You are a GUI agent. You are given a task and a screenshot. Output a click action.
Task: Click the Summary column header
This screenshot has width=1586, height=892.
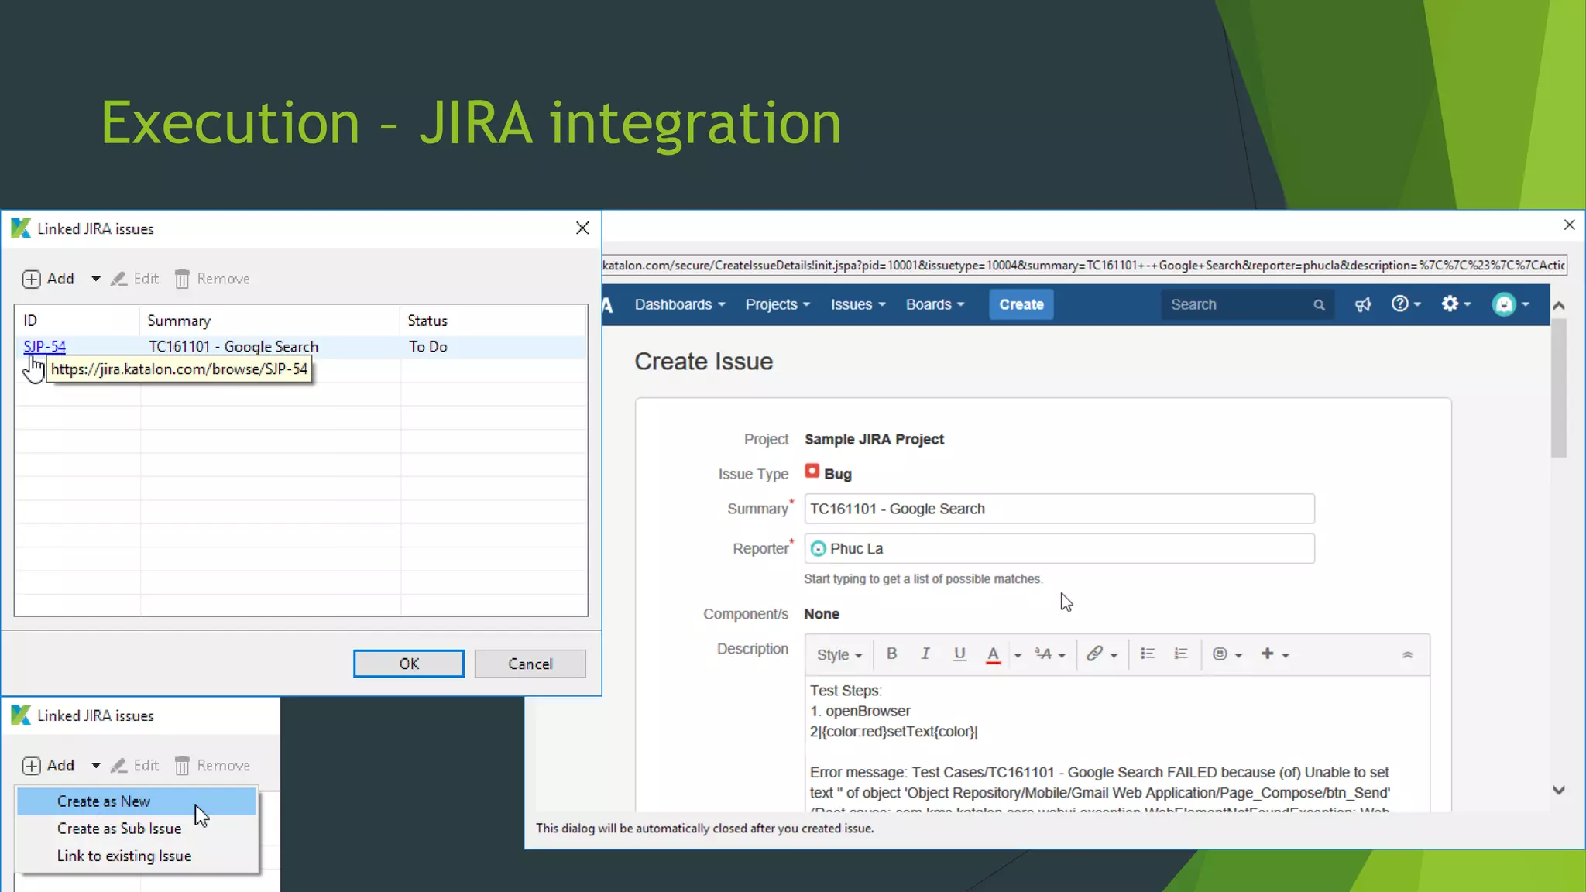[x=269, y=321]
